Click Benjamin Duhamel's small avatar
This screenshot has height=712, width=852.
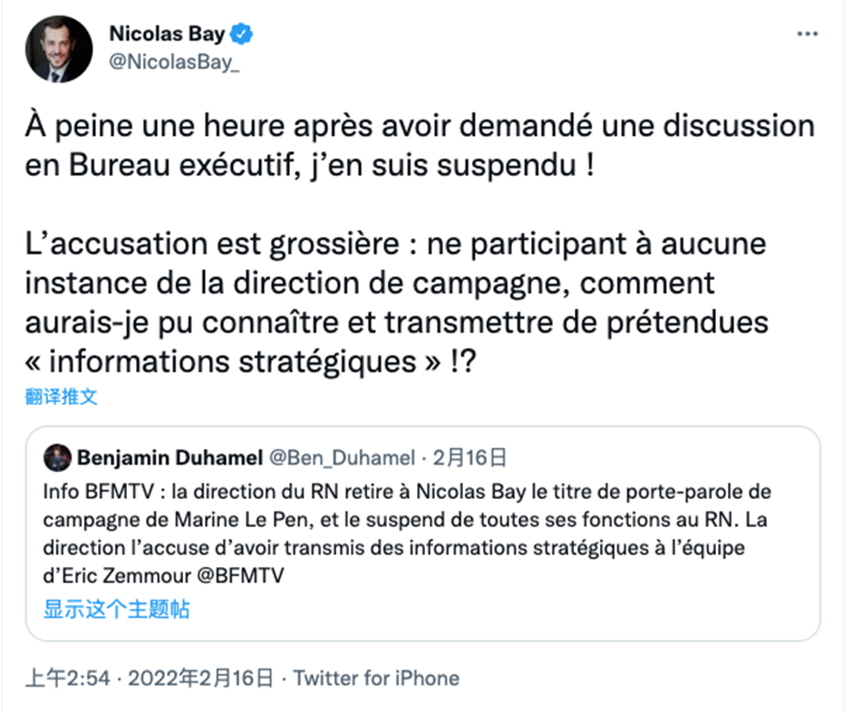(57, 457)
